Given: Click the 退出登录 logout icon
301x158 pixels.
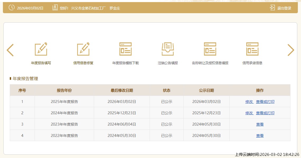Looking at the screenshot, I should (272, 8).
